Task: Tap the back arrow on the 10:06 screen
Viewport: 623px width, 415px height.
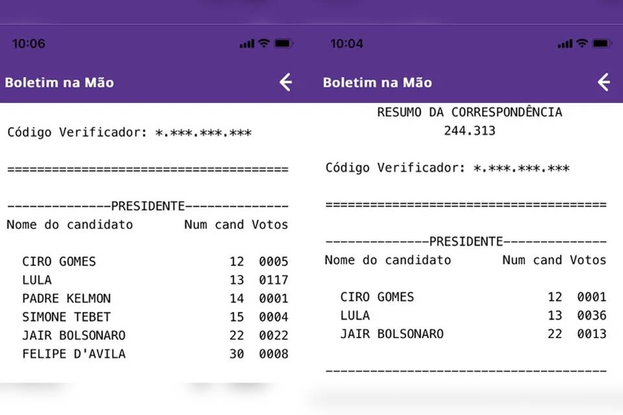Action: tap(286, 82)
